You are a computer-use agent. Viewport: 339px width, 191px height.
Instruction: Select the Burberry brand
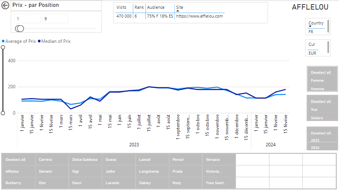pyautogui.click(x=18, y=183)
